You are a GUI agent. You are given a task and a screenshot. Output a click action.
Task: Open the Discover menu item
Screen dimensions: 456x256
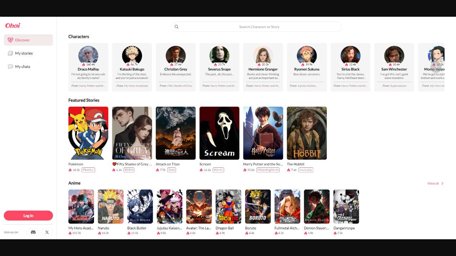point(28,40)
